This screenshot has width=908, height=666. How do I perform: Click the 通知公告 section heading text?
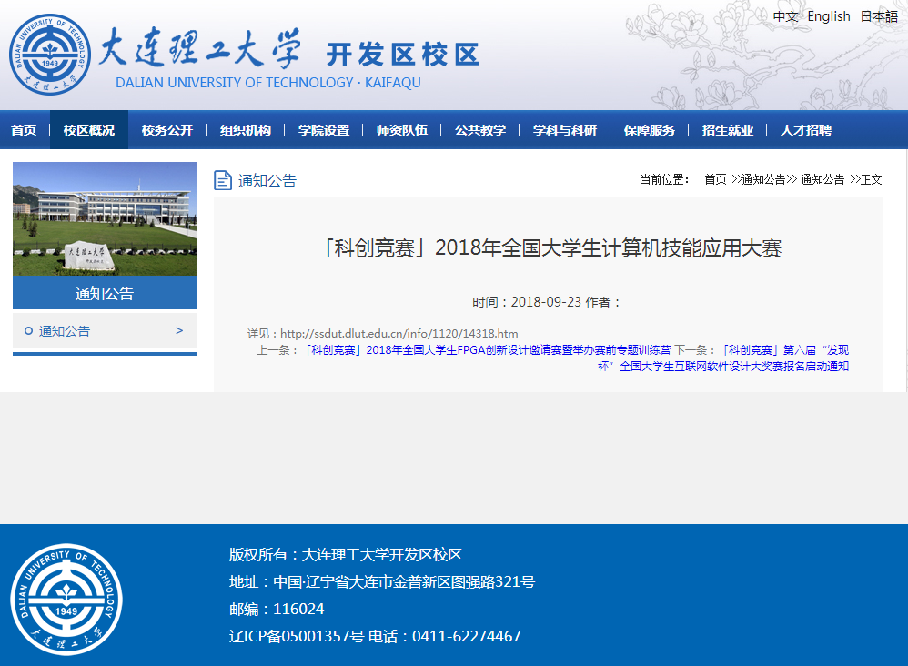[267, 181]
